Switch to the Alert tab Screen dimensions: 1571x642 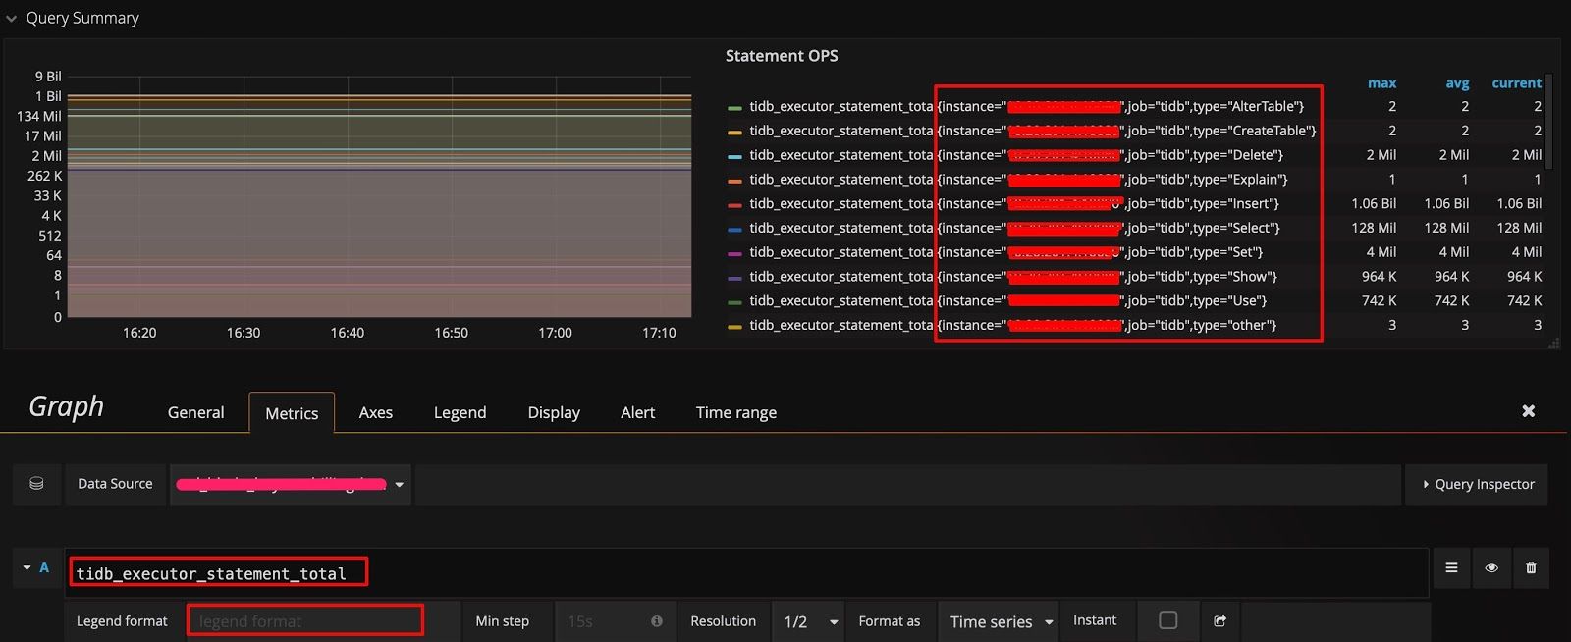click(x=637, y=412)
